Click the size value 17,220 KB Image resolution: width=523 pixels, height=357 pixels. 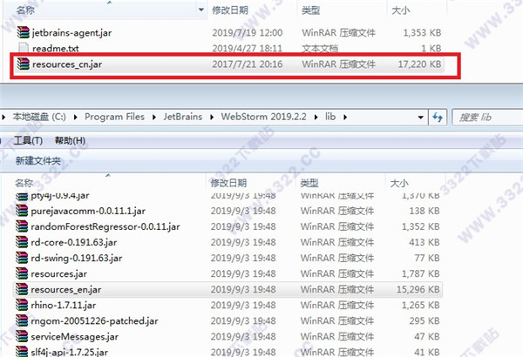419,64
